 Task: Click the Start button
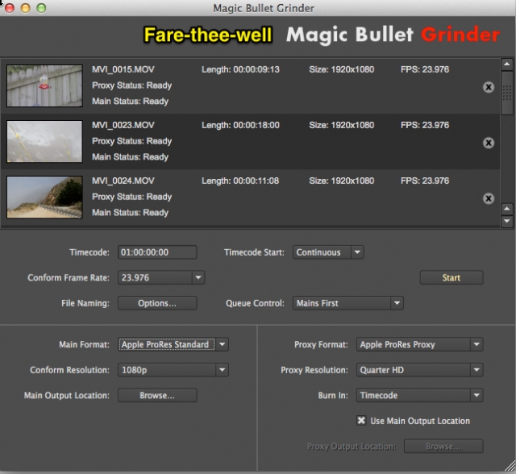pos(451,277)
